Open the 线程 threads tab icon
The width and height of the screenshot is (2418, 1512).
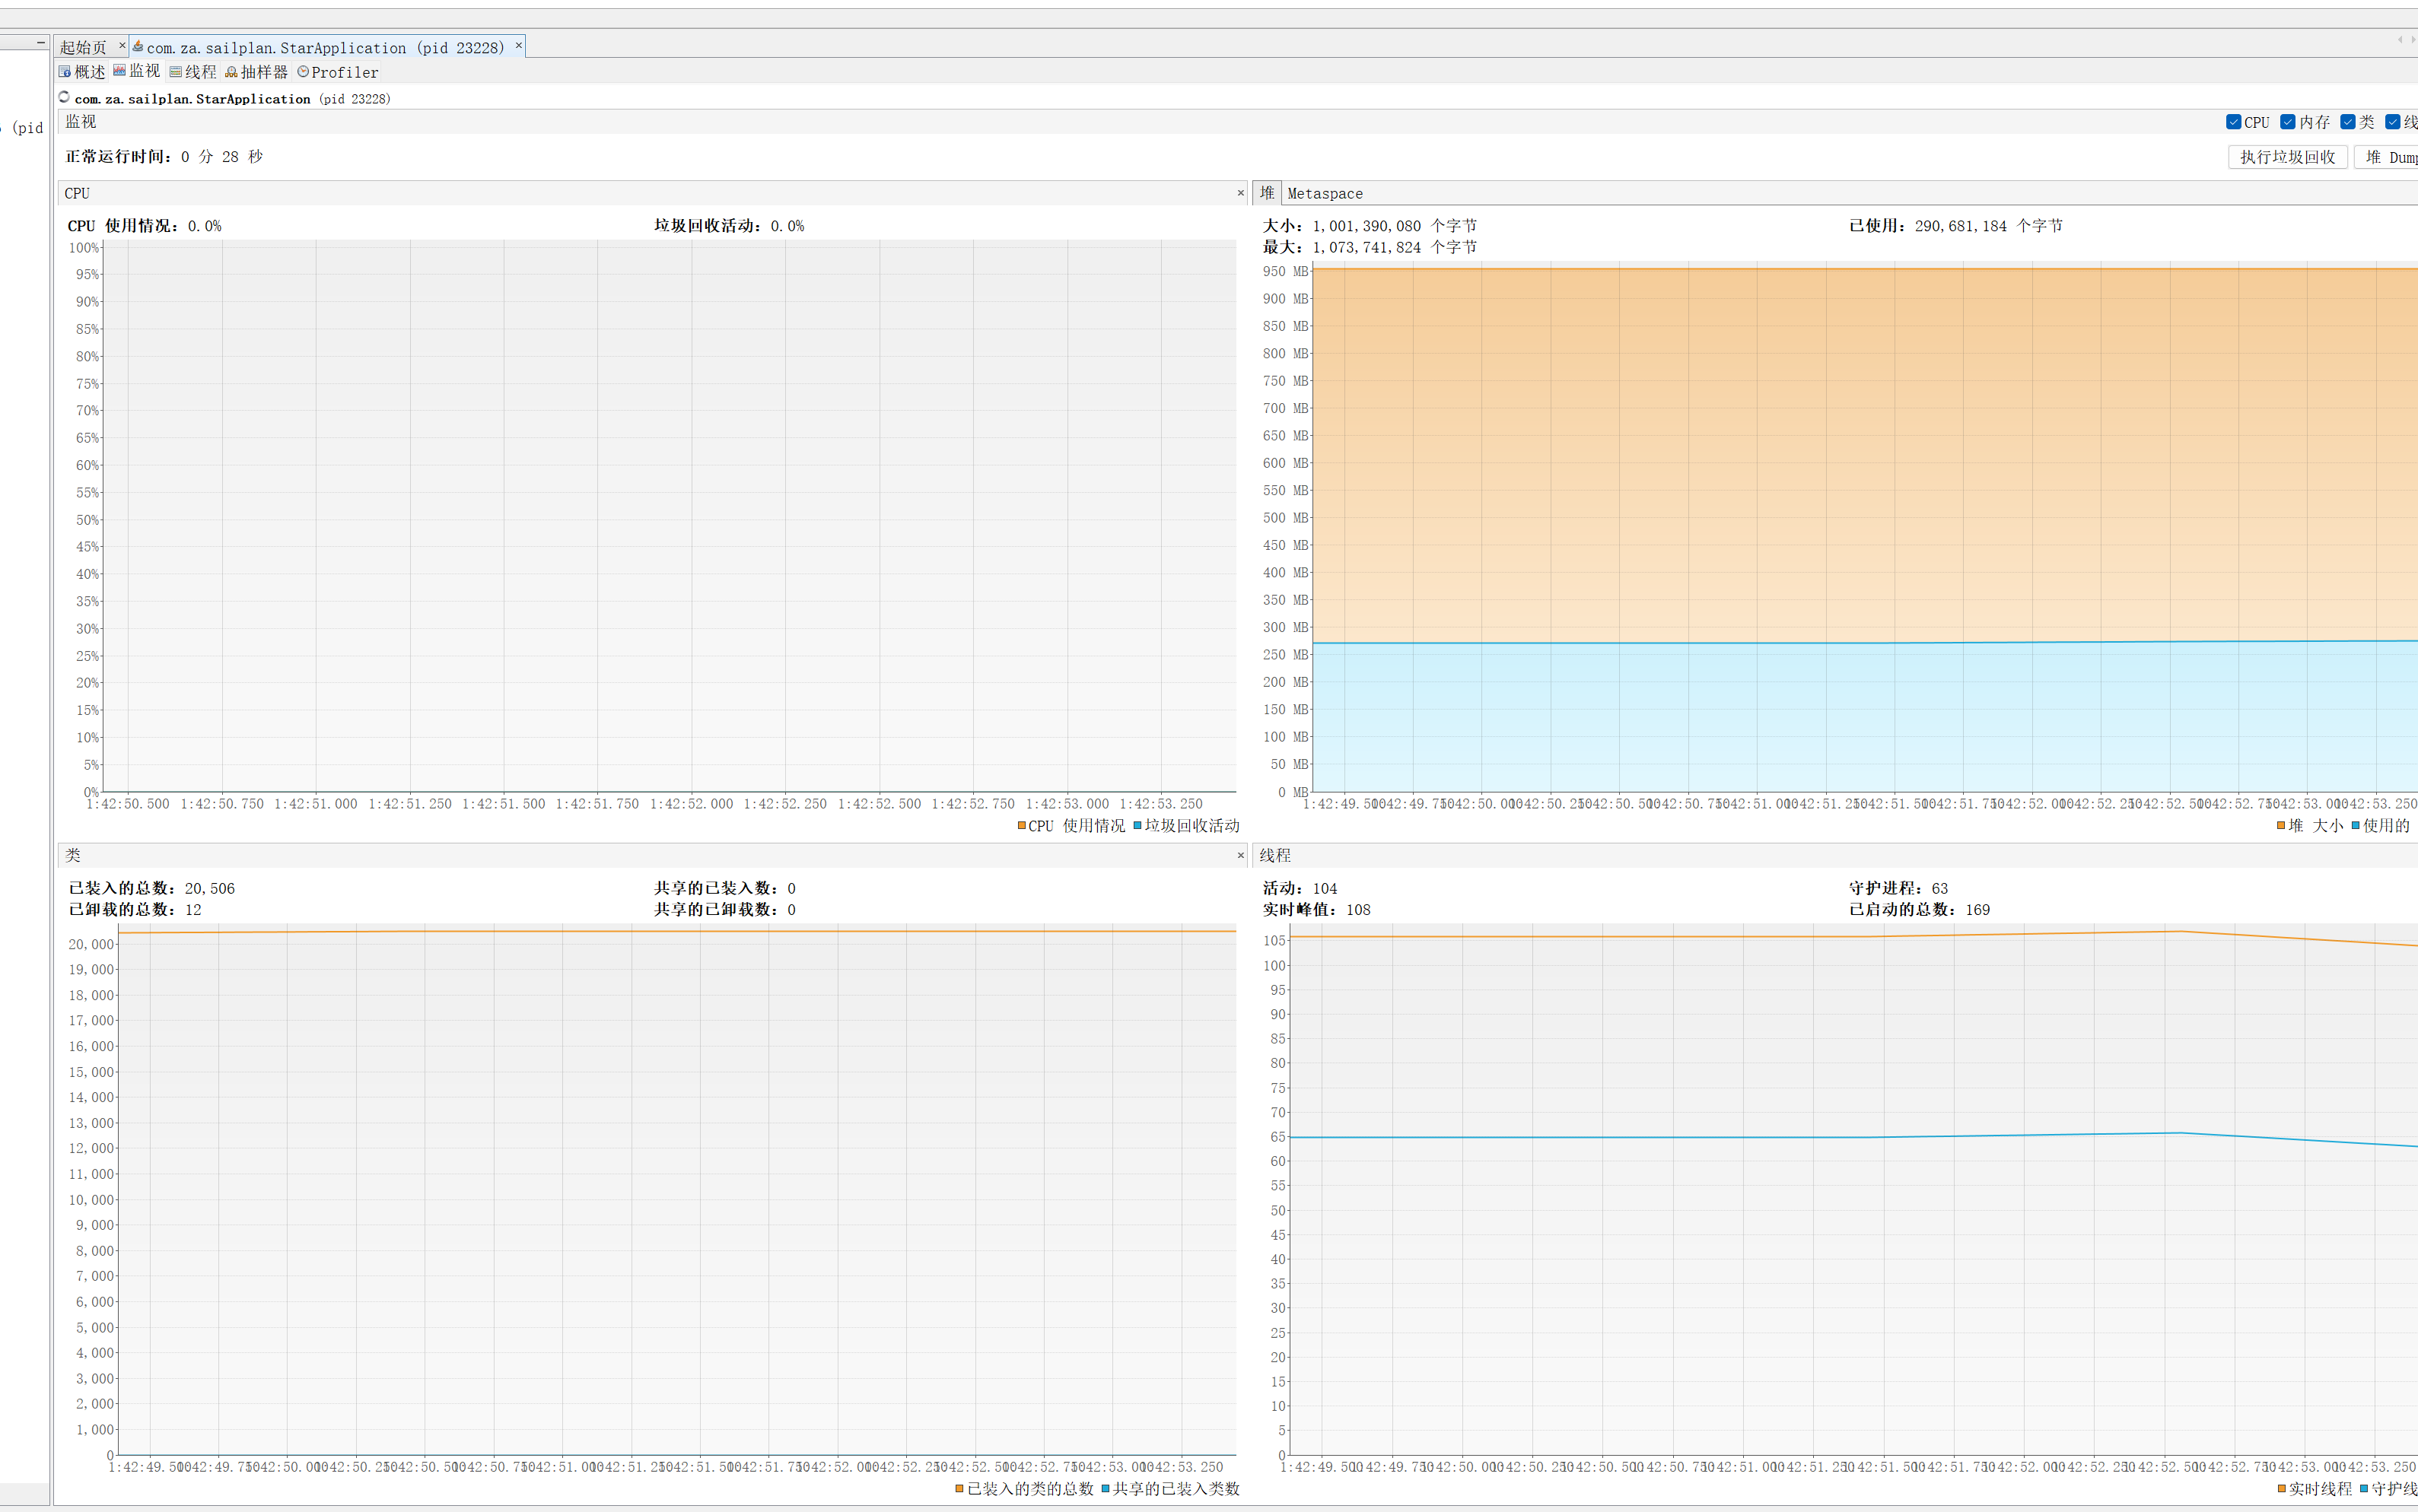[175, 72]
